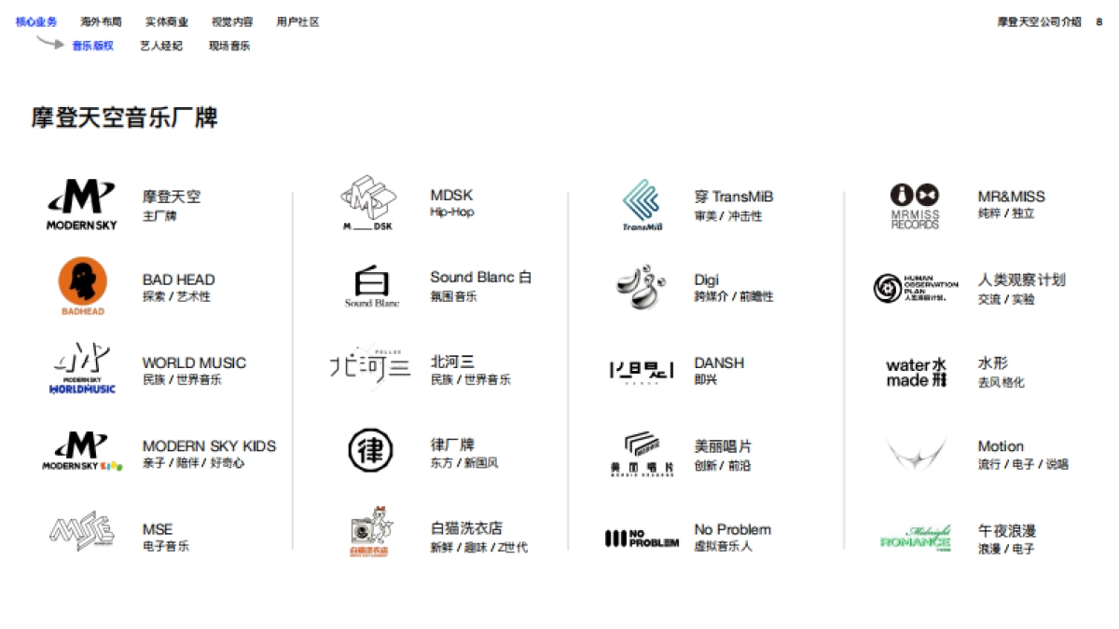Viewport: 1119px width, 629px height.
Task: Select the MR&MISS Records logo
Action: coord(915,206)
